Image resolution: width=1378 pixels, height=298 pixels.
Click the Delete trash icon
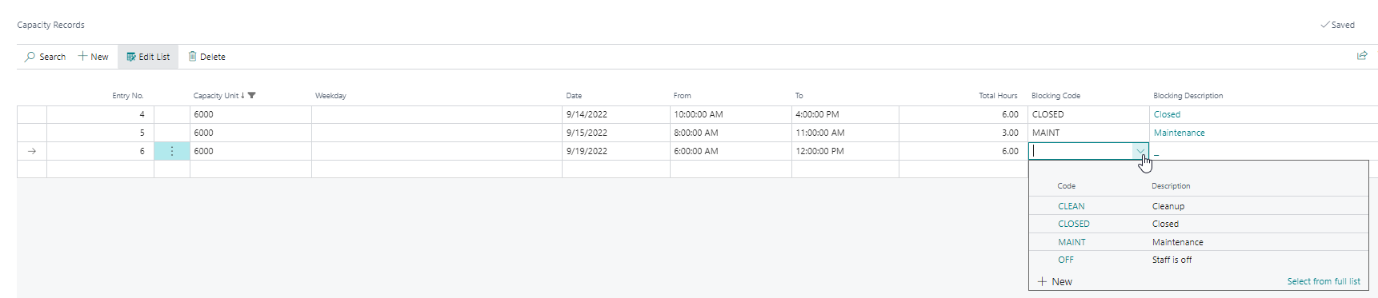(192, 57)
